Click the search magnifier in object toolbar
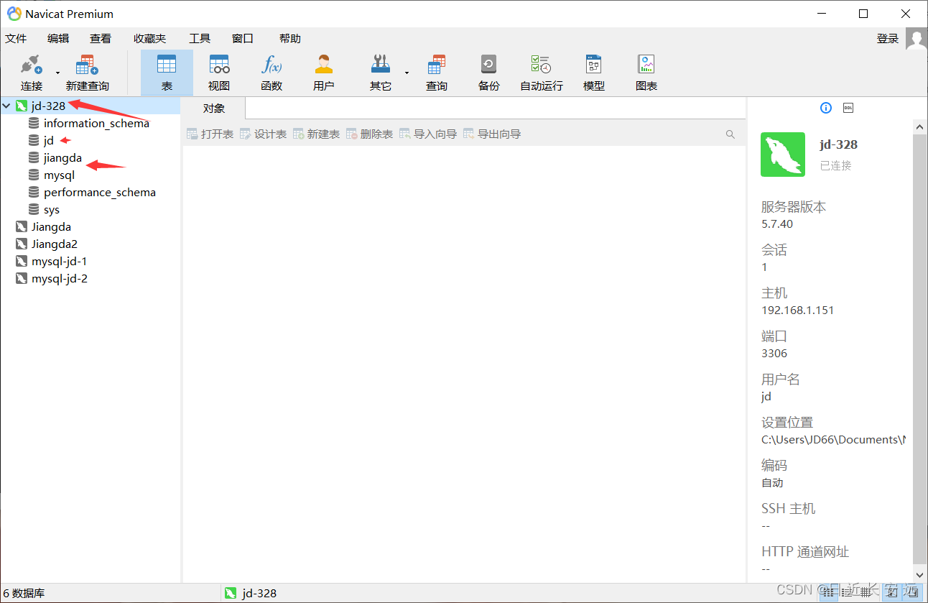 pyautogui.click(x=730, y=134)
